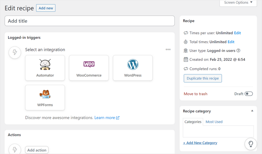Click the Duplicate this recipe button
The image size is (262, 154).
click(203, 78)
